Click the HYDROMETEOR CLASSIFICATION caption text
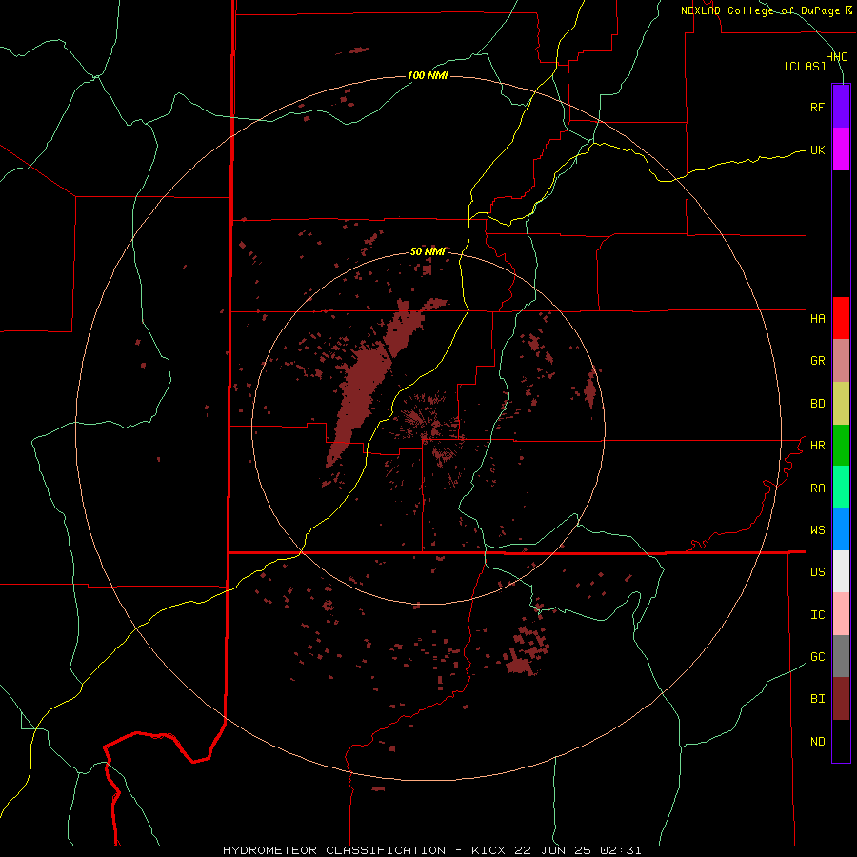The image size is (857, 857). tap(334, 850)
